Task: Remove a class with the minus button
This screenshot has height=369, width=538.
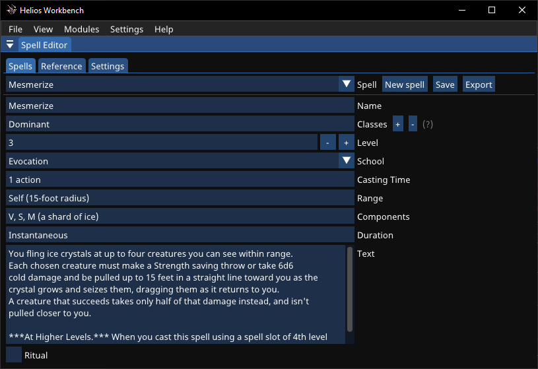Action: point(413,124)
